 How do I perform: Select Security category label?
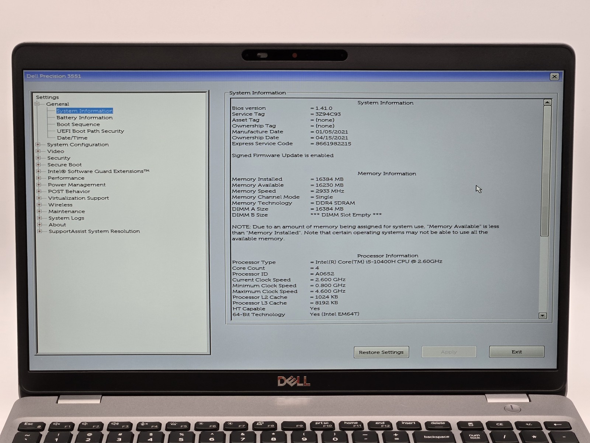click(59, 158)
